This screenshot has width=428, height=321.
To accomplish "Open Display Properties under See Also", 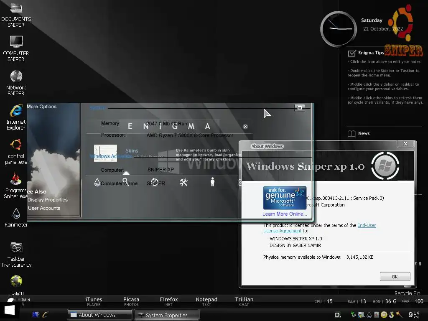I will click(48, 200).
